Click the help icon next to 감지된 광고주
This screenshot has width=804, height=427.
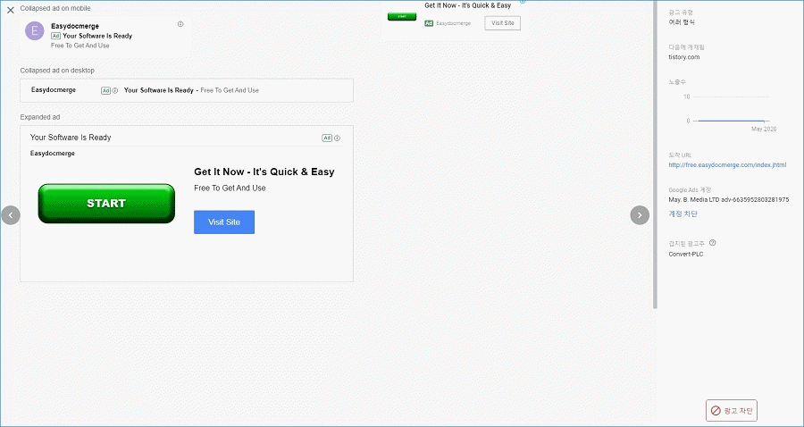pos(712,243)
